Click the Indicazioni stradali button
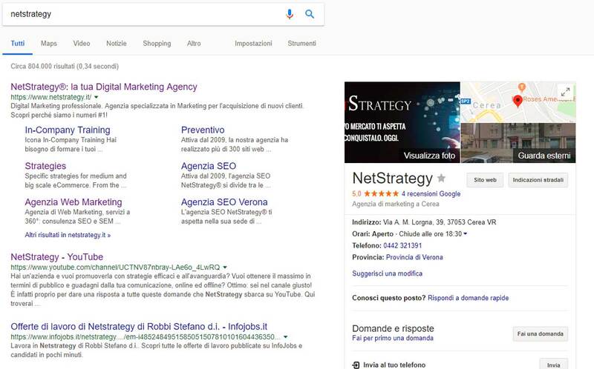 pos(538,180)
